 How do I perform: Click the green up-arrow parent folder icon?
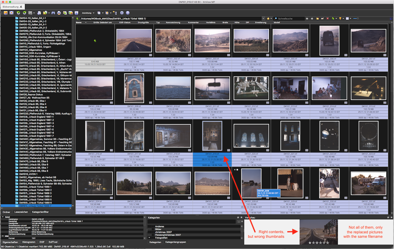click(77, 19)
